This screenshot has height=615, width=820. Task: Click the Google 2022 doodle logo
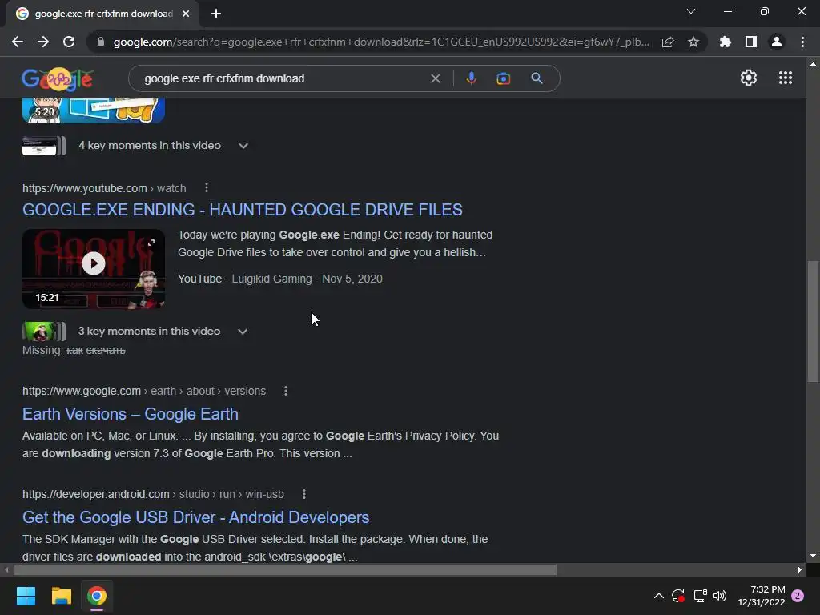(x=58, y=79)
